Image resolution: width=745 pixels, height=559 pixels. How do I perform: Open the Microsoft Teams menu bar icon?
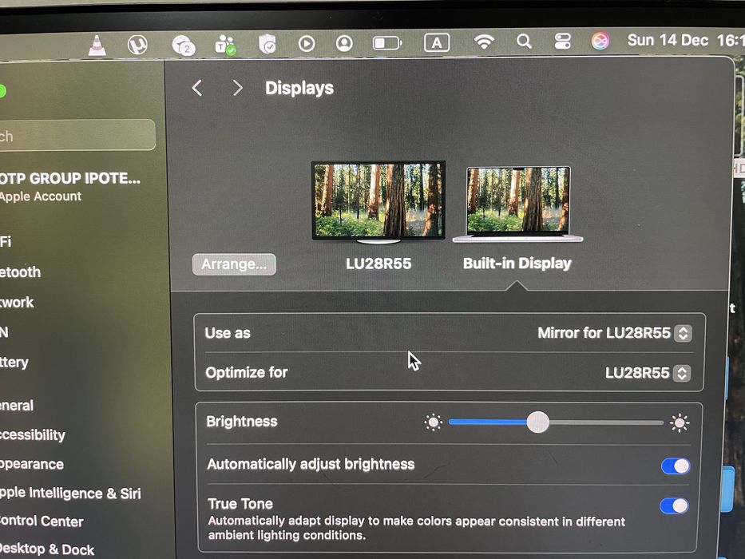[x=225, y=45]
